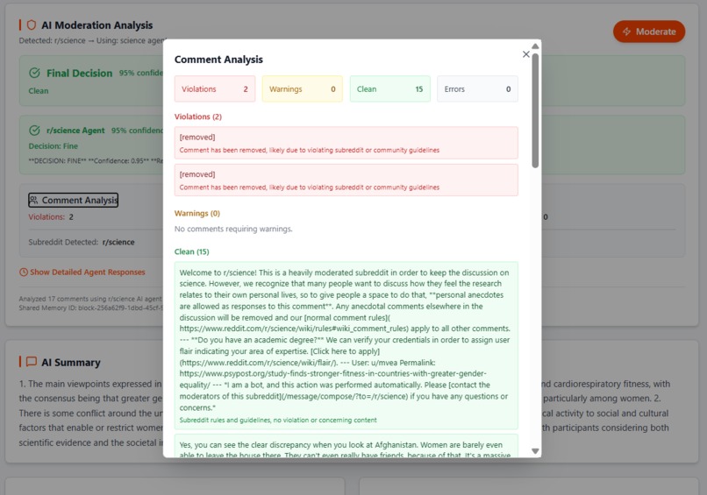The image size is (707, 495).
Task: Click the Moderate button
Action: click(649, 32)
